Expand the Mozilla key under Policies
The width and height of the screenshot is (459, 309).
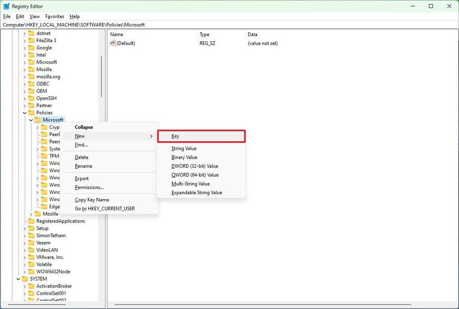(x=31, y=214)
